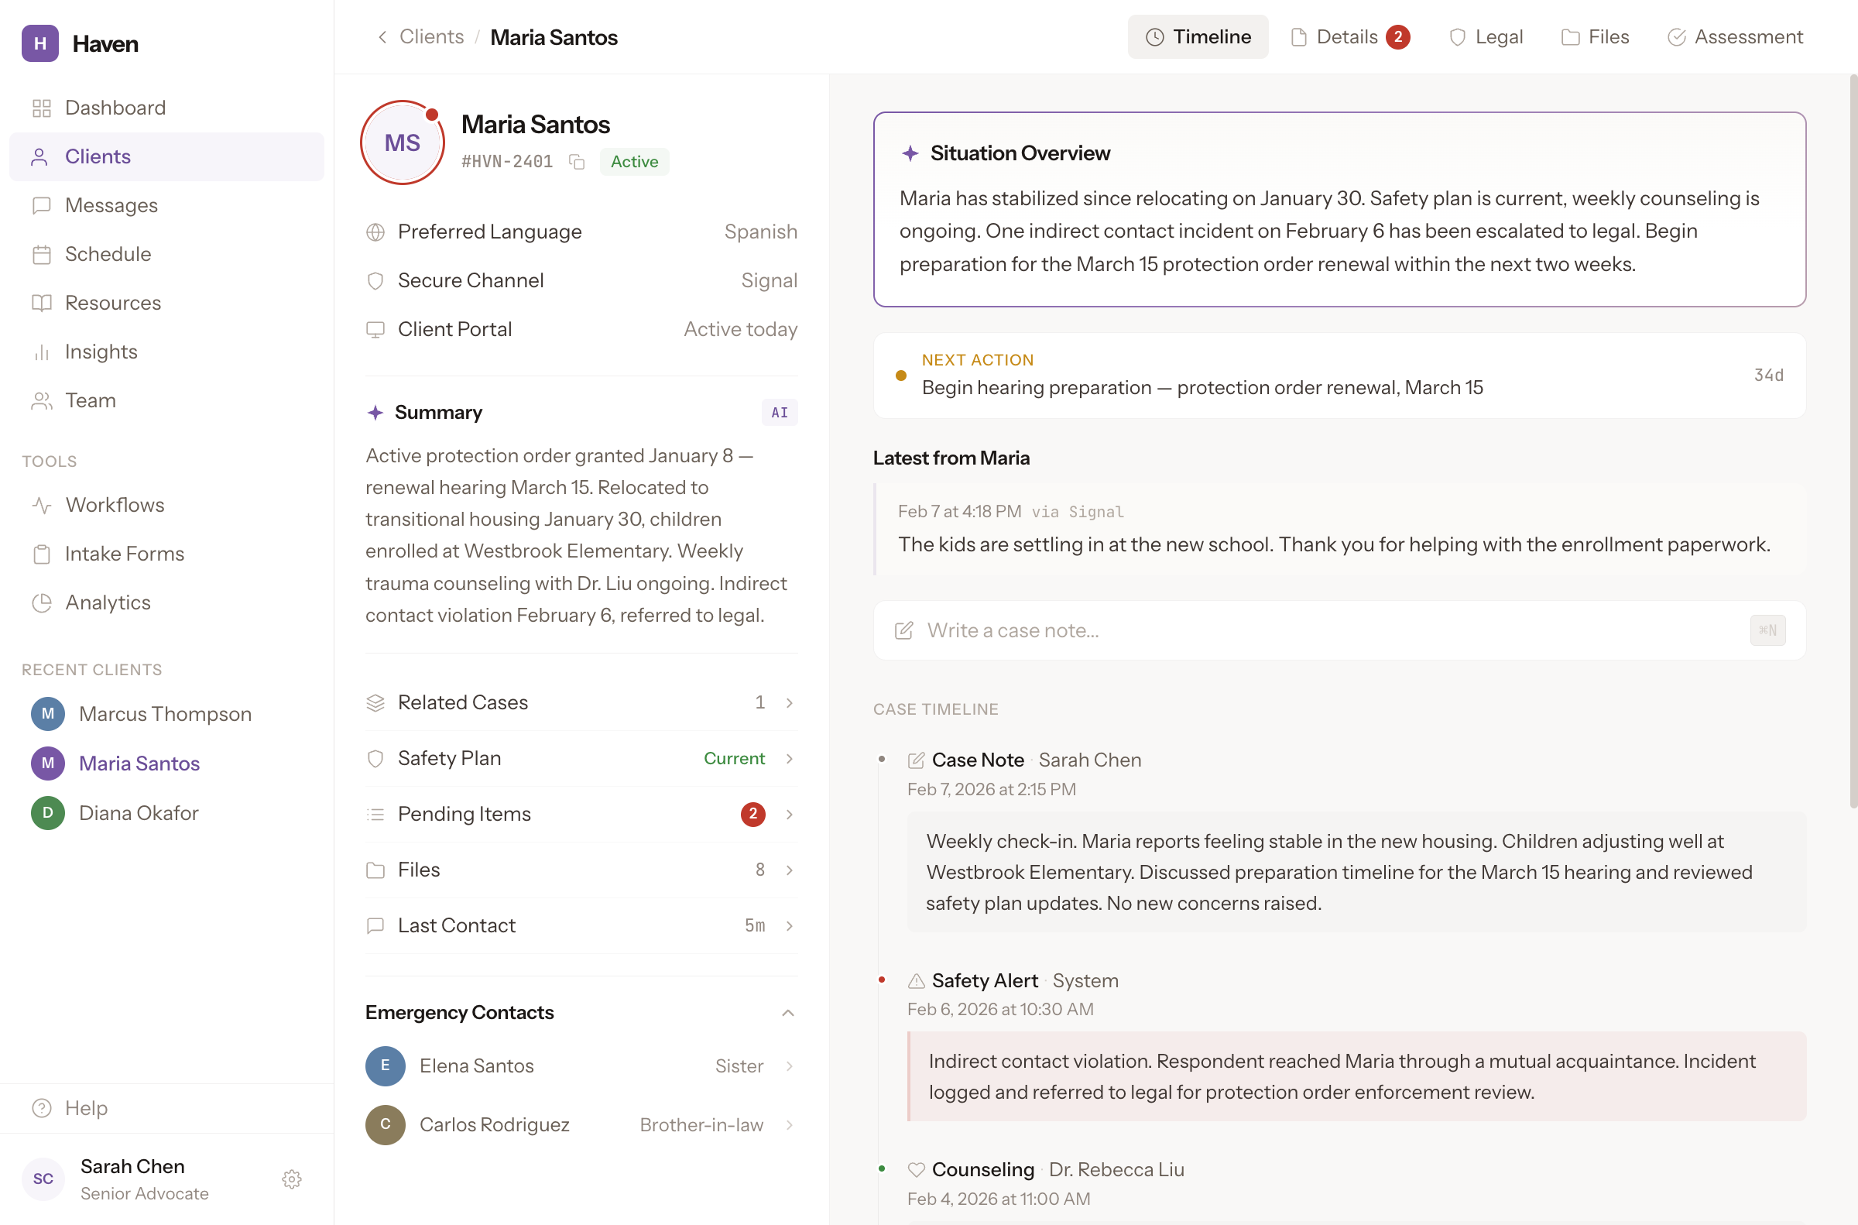1858x1225 pixels.
Task: Click the Next Action hearing preparation card
Action: (1339, 376)
